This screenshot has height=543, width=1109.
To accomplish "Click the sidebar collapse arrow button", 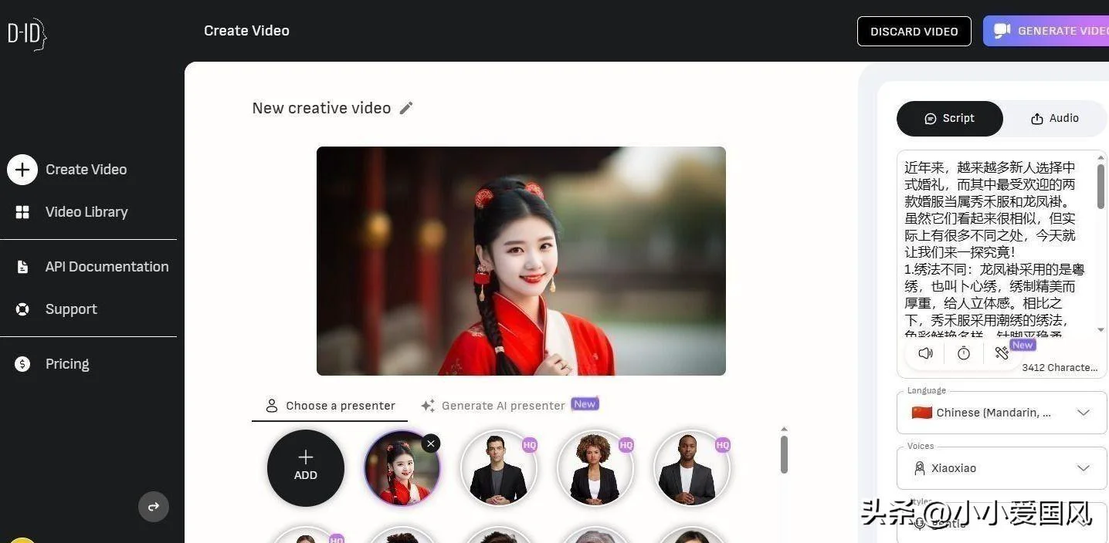I will coord(154,507).
